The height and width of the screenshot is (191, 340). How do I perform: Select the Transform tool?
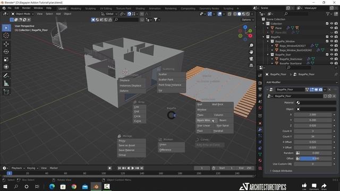click(6, 67)
